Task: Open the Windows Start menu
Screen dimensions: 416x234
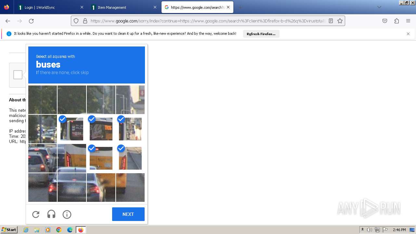Action: pyautogui.click(x=9, y=230)
